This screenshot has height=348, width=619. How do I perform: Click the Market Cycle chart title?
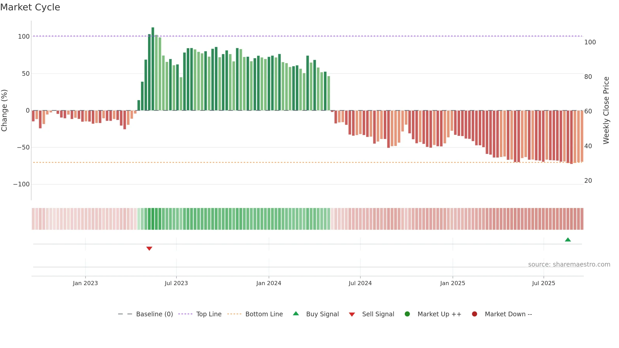(x=30, y=7)
